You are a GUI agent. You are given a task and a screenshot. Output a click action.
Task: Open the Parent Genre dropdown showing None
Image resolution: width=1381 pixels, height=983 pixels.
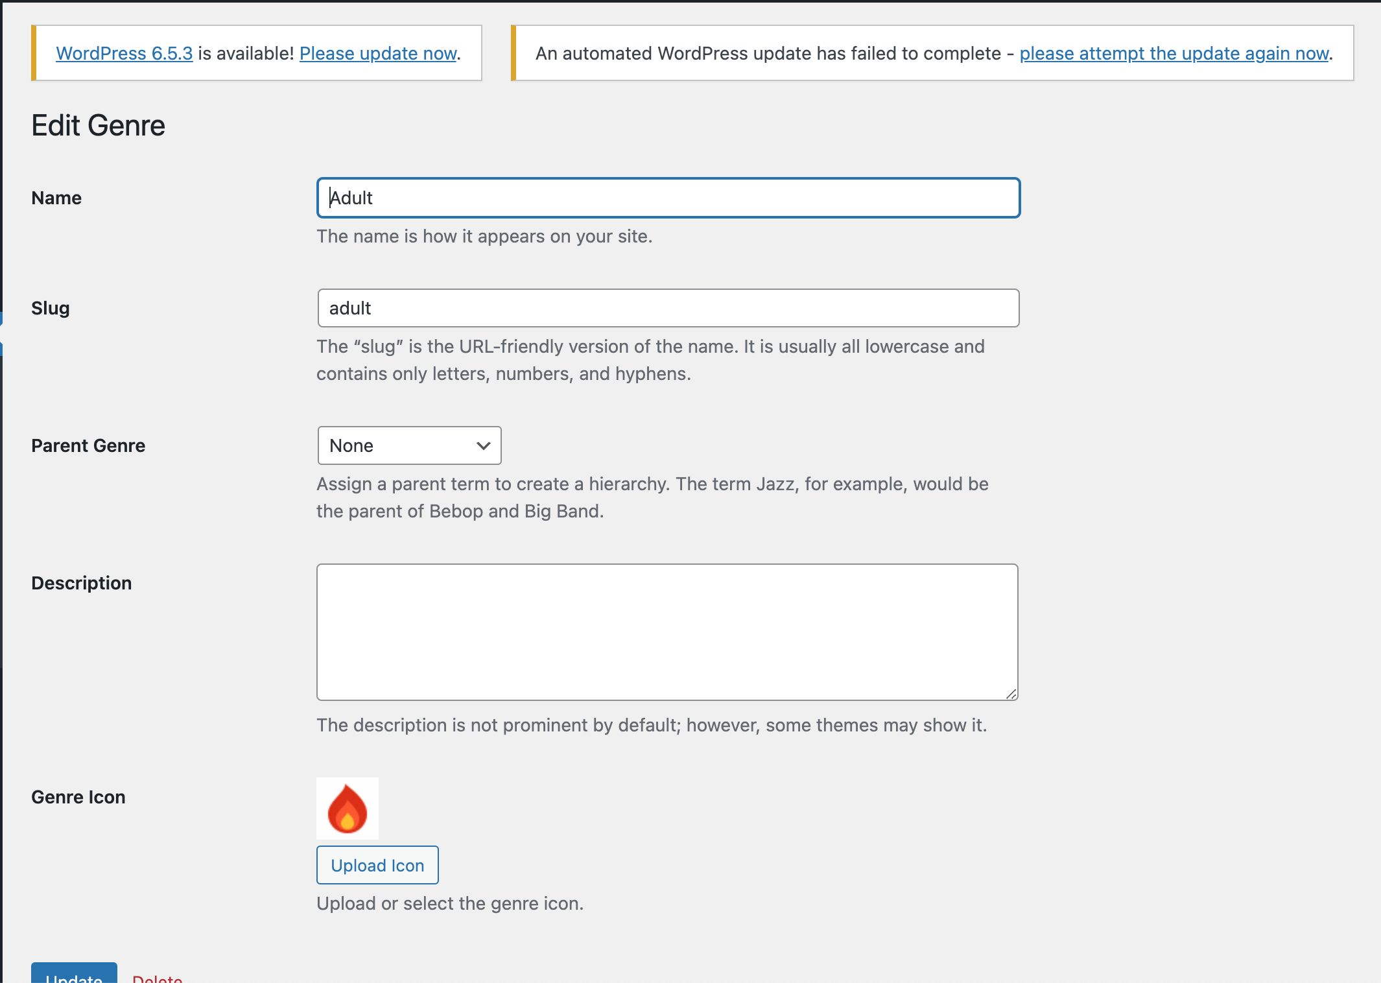pos(409,445)
